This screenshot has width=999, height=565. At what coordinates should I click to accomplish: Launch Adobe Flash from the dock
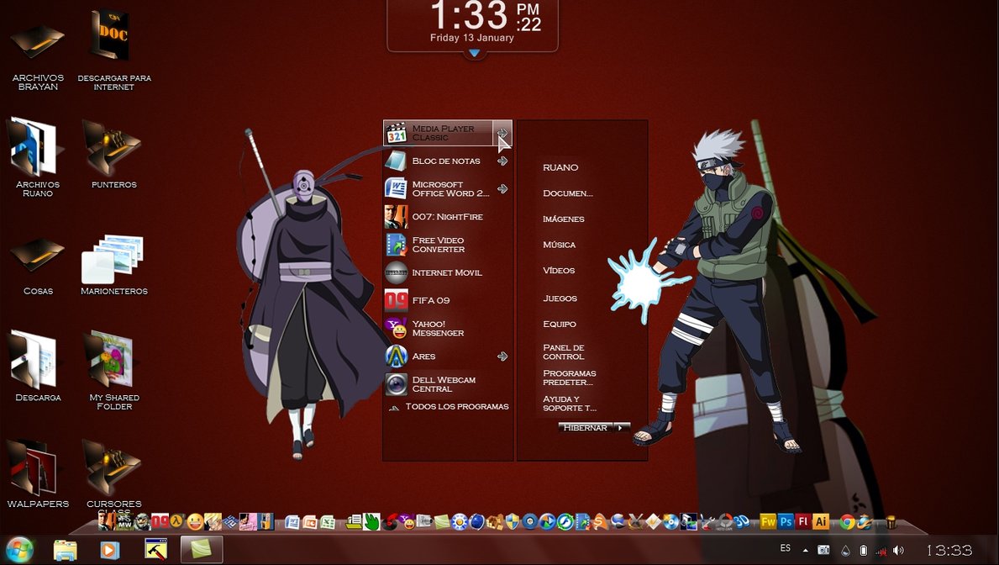tap(803, 521)
